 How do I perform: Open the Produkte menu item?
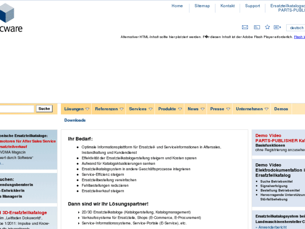pos(167,109)
